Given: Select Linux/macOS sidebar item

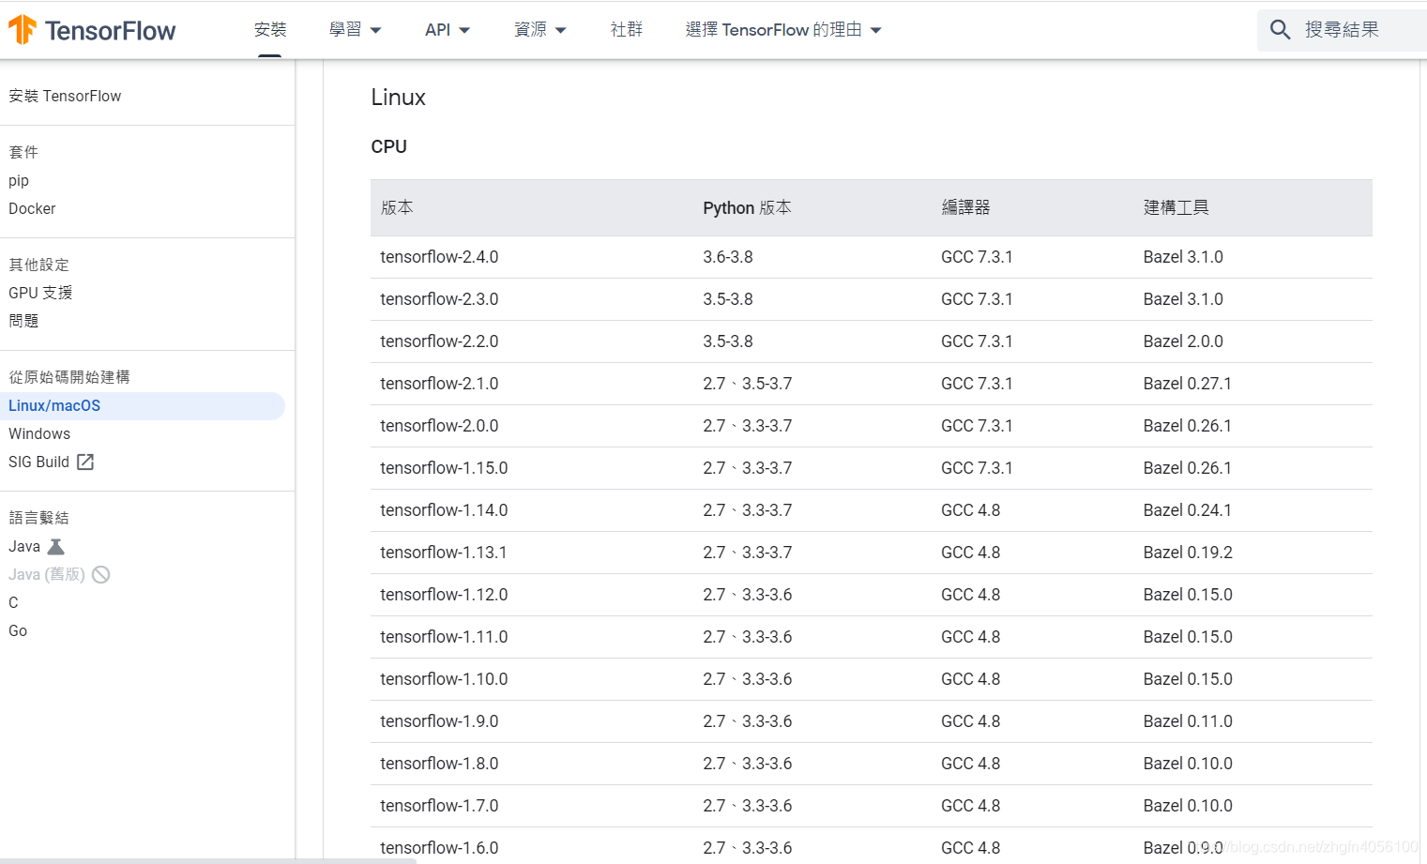Looking at the screenshot, I should click(142, 405).
